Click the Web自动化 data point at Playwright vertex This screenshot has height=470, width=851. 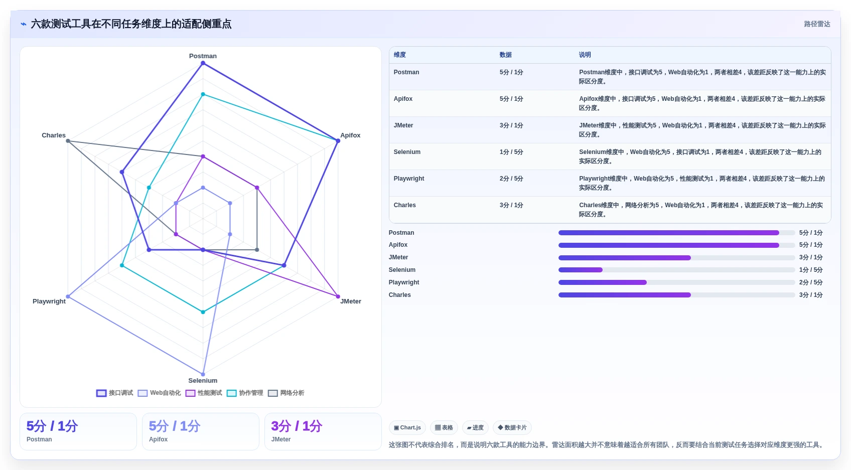(68, 296)
